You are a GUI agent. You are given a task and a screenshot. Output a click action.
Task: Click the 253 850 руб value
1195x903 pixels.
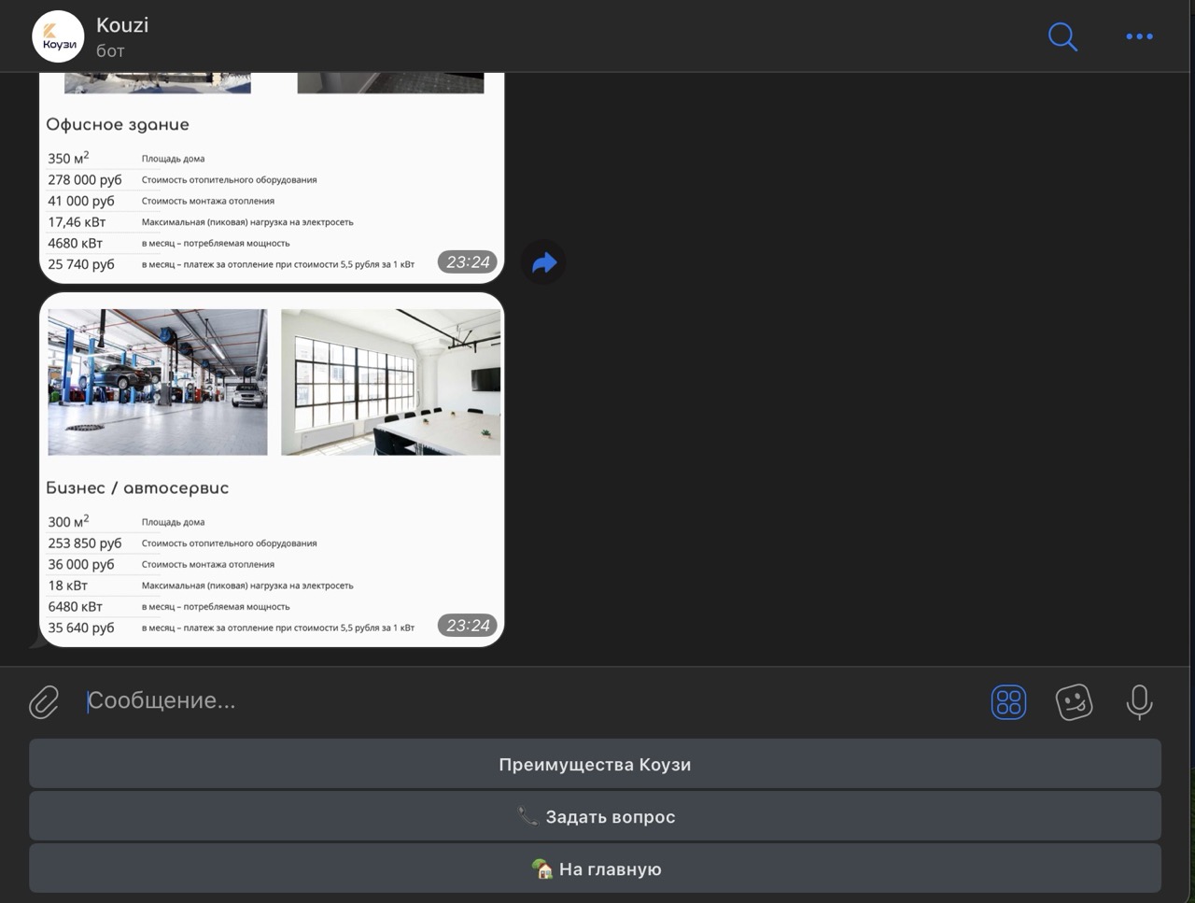click(85, 543)
